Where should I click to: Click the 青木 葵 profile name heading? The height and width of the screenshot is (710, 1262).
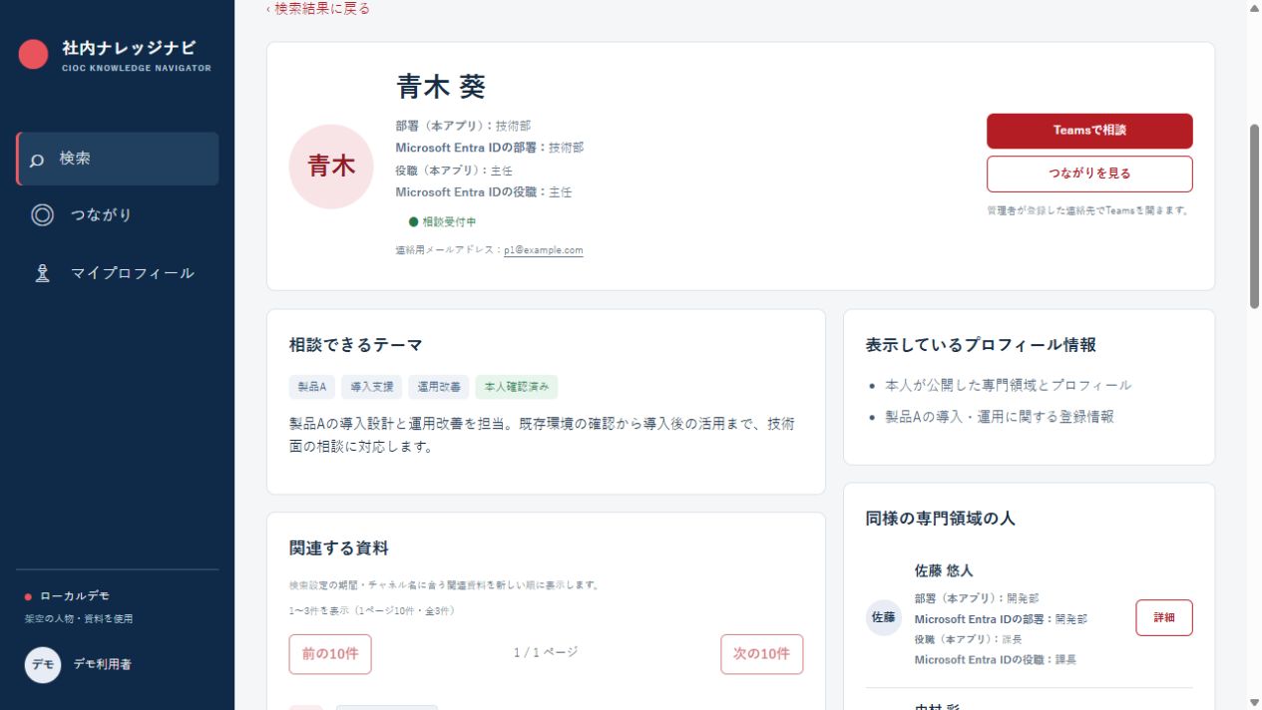(x=441, y=87)
